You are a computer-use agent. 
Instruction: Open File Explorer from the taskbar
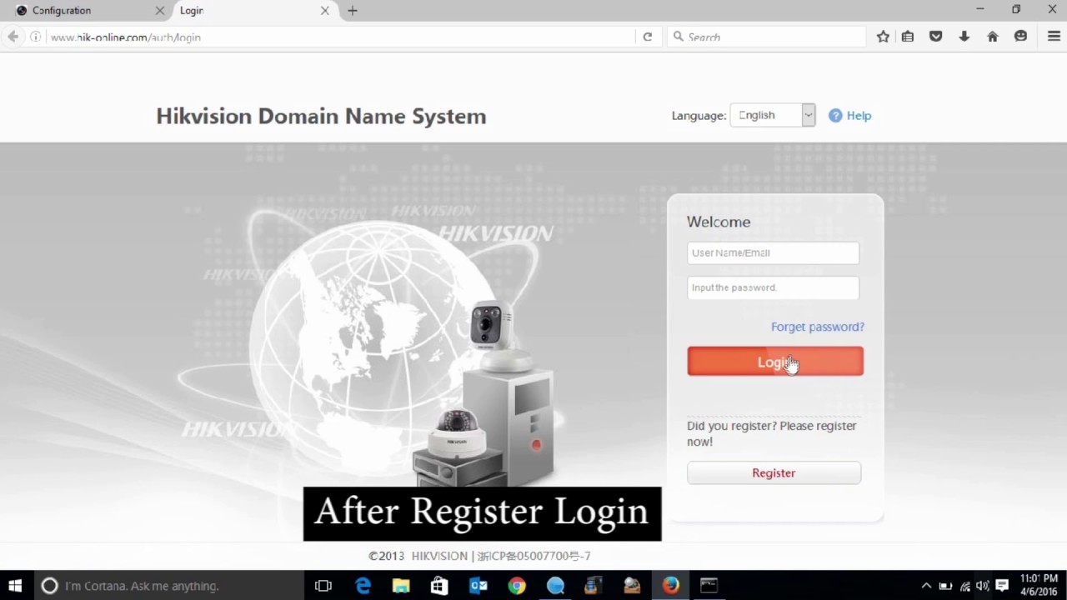tap(401, 586)
